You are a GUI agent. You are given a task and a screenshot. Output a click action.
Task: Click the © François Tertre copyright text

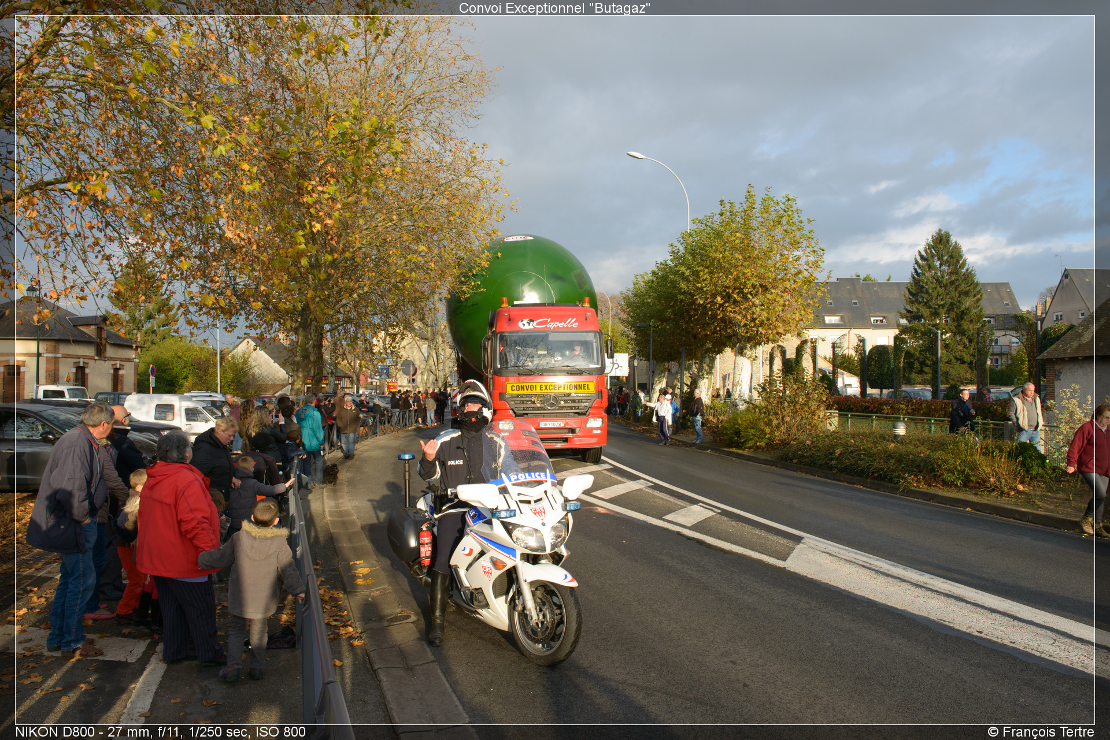[x=1041, y=732]
